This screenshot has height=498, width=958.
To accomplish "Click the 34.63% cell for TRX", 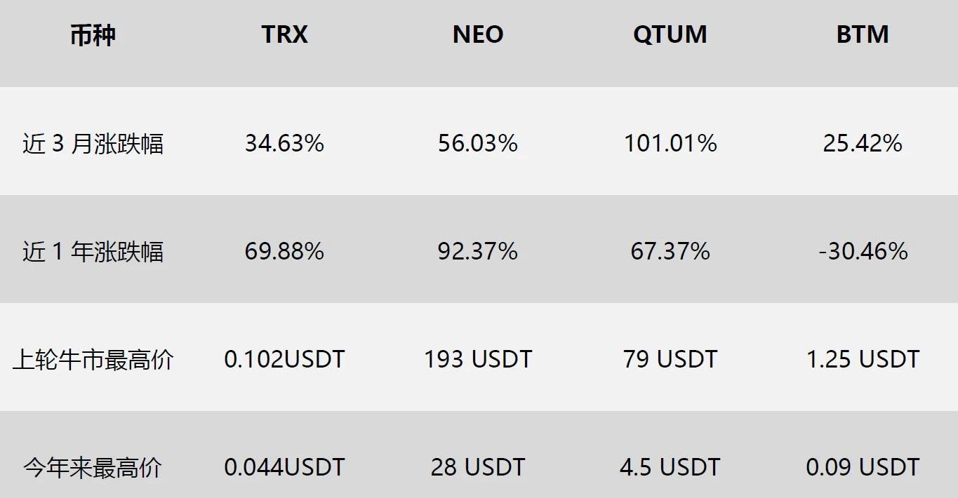I will pyautogui.click(x=284, y=143).
